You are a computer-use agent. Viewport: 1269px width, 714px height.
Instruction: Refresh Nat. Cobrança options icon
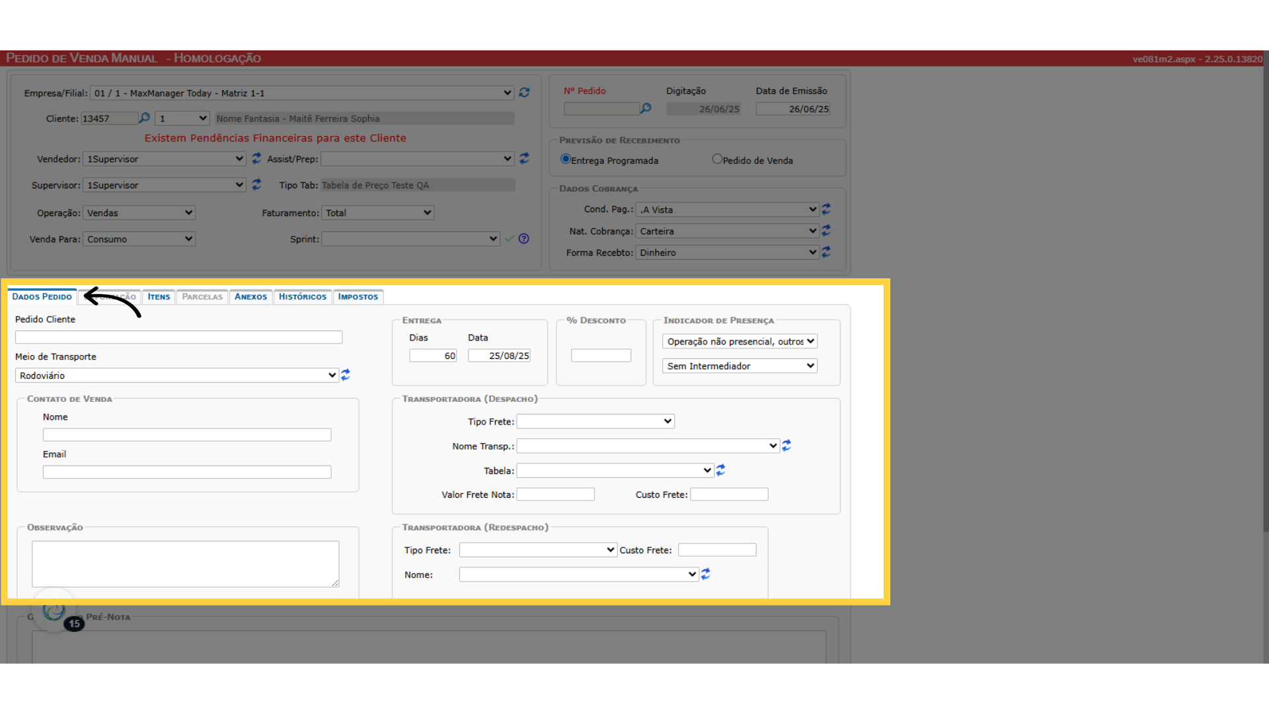pyautogui.click(x=826, y=230)
